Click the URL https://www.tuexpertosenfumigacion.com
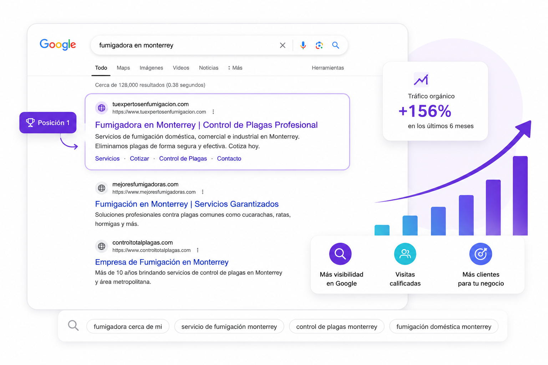548x365 pixels. [x=159, y=112]
